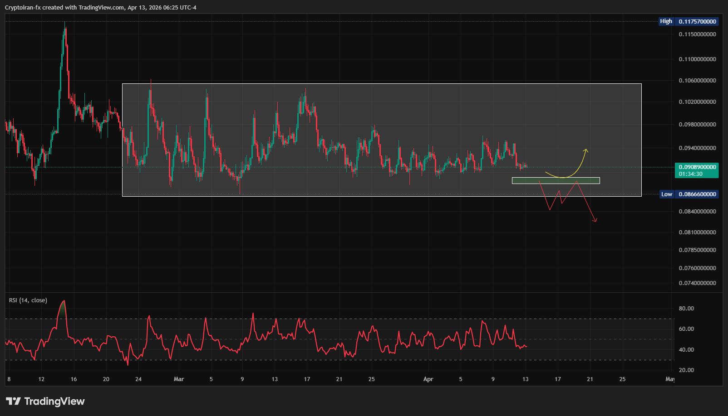Click the 0.1150000000 price axis label
The height and width of the screenshot is (416, 728).
pos(697,34)
